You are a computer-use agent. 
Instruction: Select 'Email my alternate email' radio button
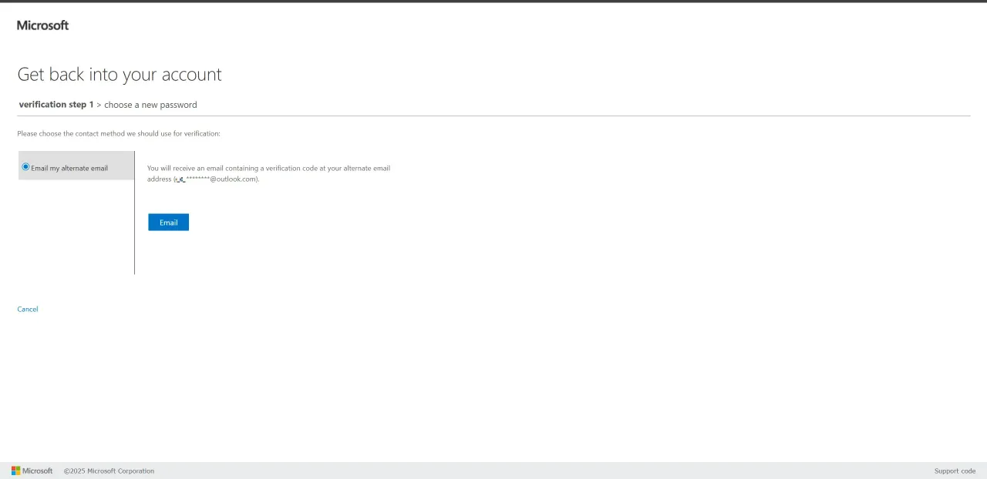coord(26,167)
